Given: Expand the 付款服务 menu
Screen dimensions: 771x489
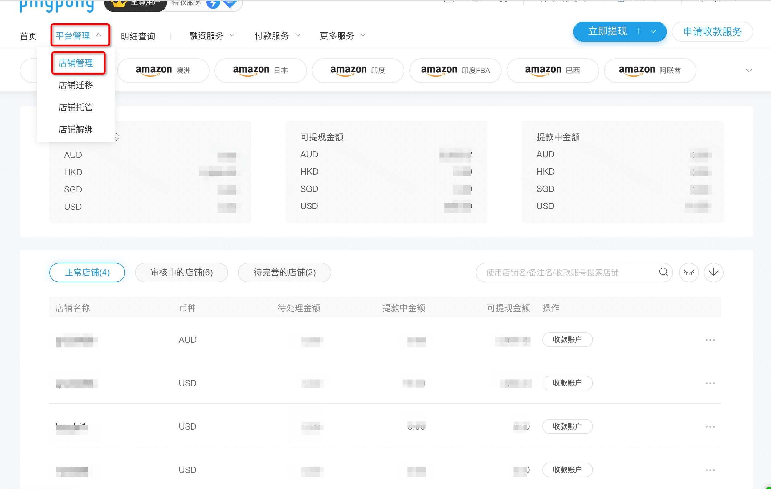Looking at the screenshot, I should 277,35.
